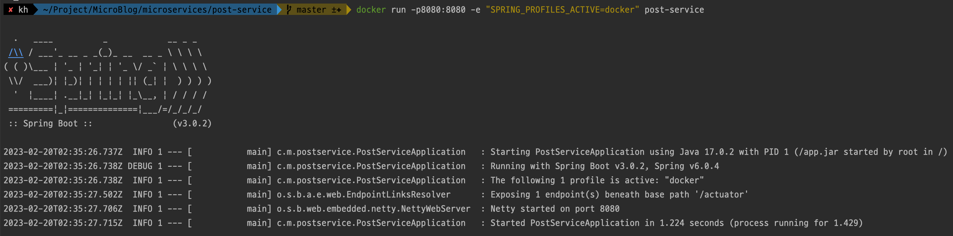
Task: Click the 2023-02-20T02:35:27.715Z timestamp
Action: [63, 223]
